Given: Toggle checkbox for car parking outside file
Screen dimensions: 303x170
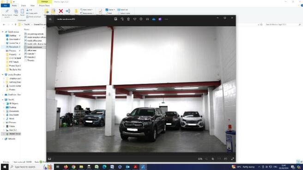Looking at the screenshot, I should click(25, 34).
